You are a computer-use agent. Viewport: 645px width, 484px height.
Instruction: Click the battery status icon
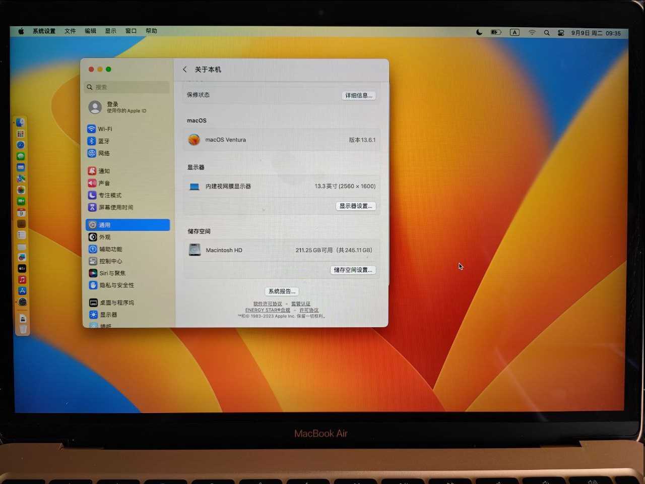point(496,32)
